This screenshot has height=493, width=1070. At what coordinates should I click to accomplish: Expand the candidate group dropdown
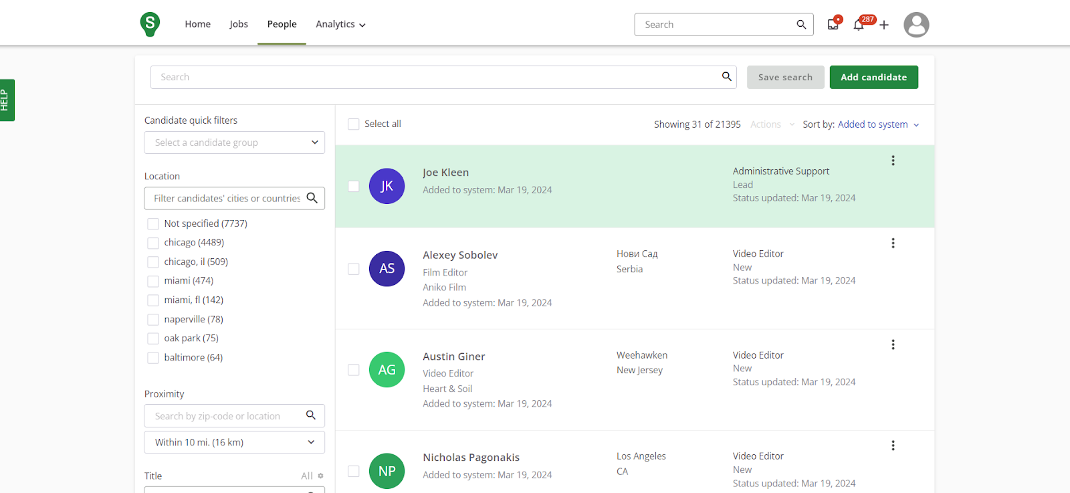[x=234, y=142]
